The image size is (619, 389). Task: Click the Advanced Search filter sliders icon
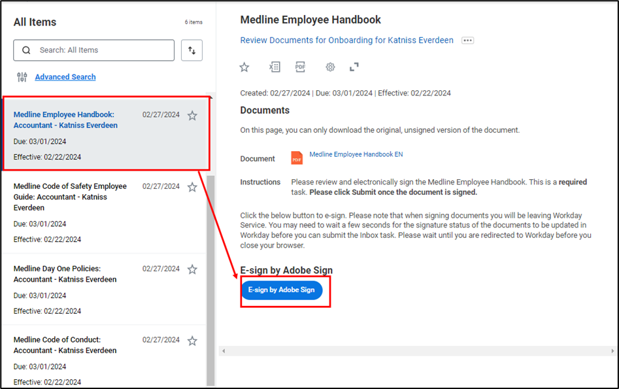pos(22,77)
